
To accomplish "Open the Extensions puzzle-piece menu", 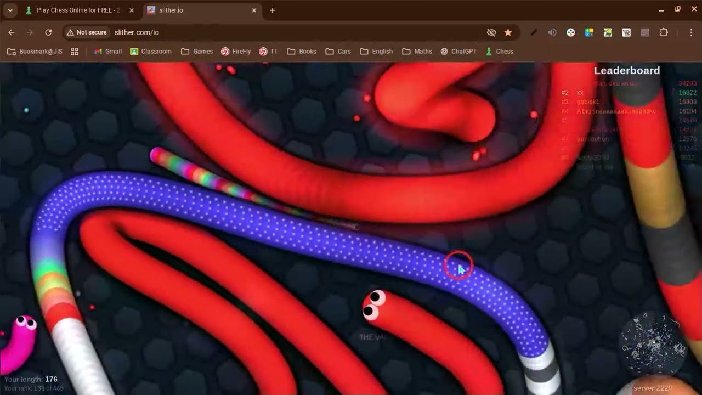I will [664, 32].
